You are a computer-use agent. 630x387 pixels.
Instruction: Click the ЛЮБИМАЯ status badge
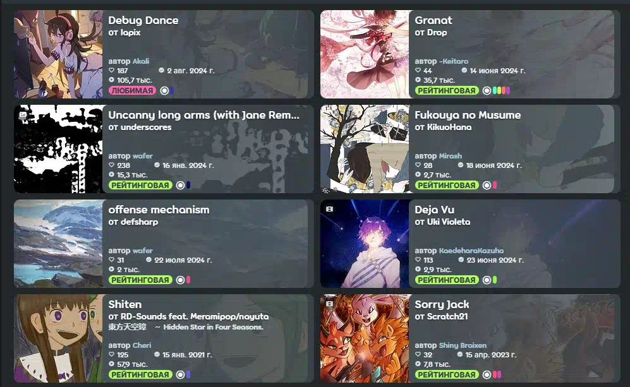[133, 90]
